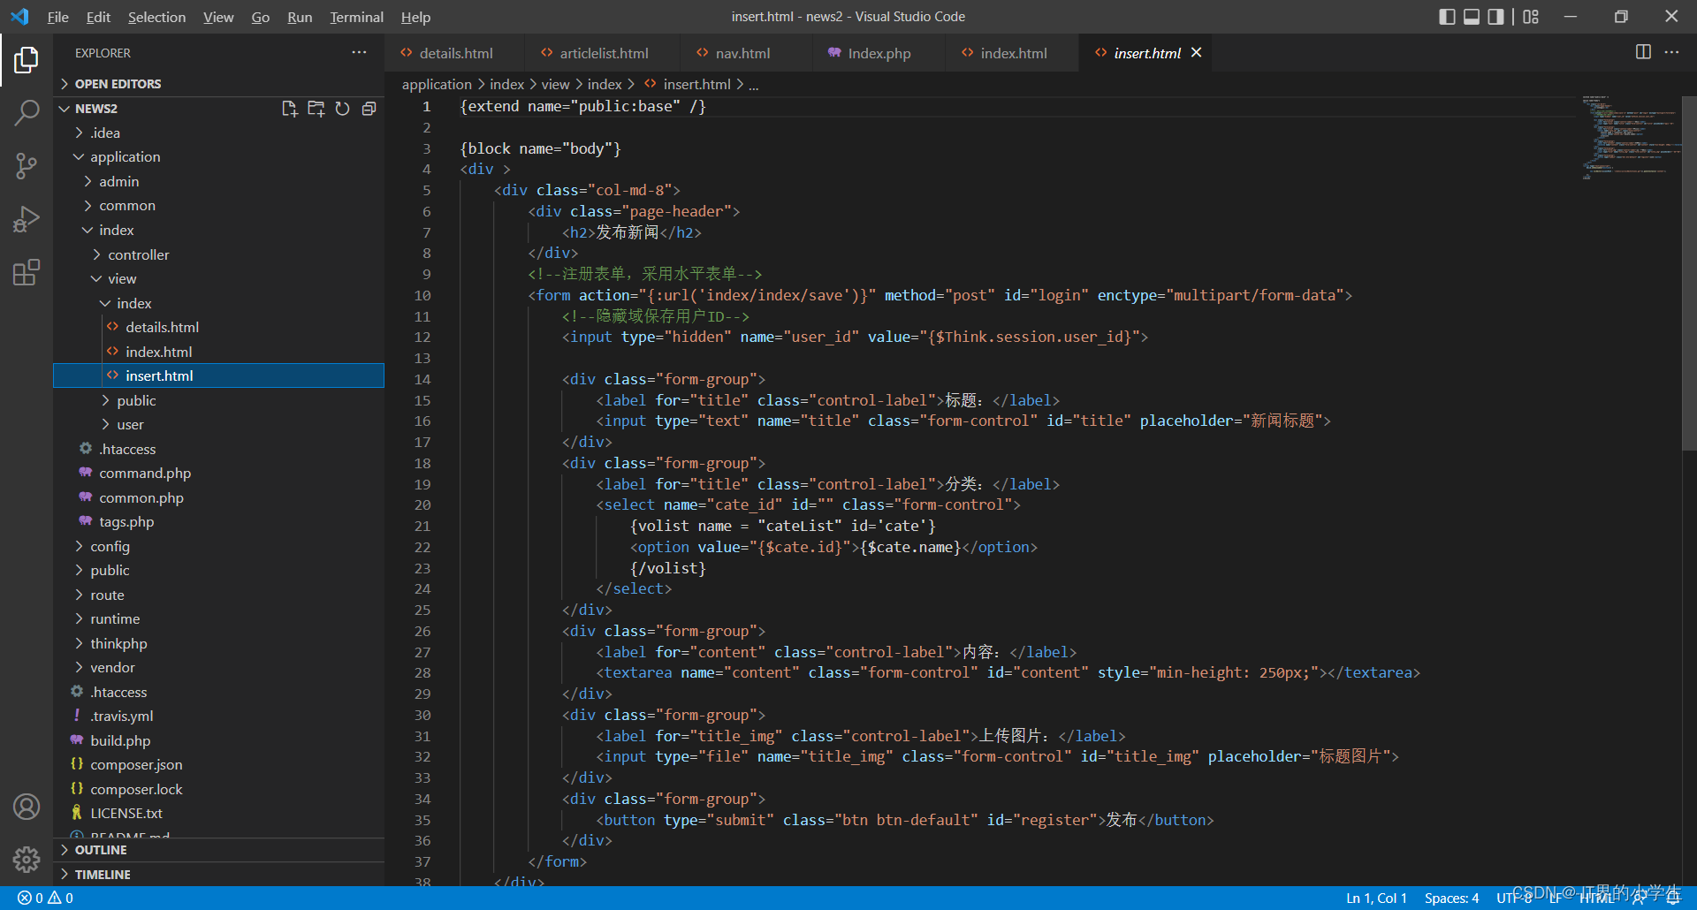
Task: Toggle the primary side bar
Action: (1447, 17)
